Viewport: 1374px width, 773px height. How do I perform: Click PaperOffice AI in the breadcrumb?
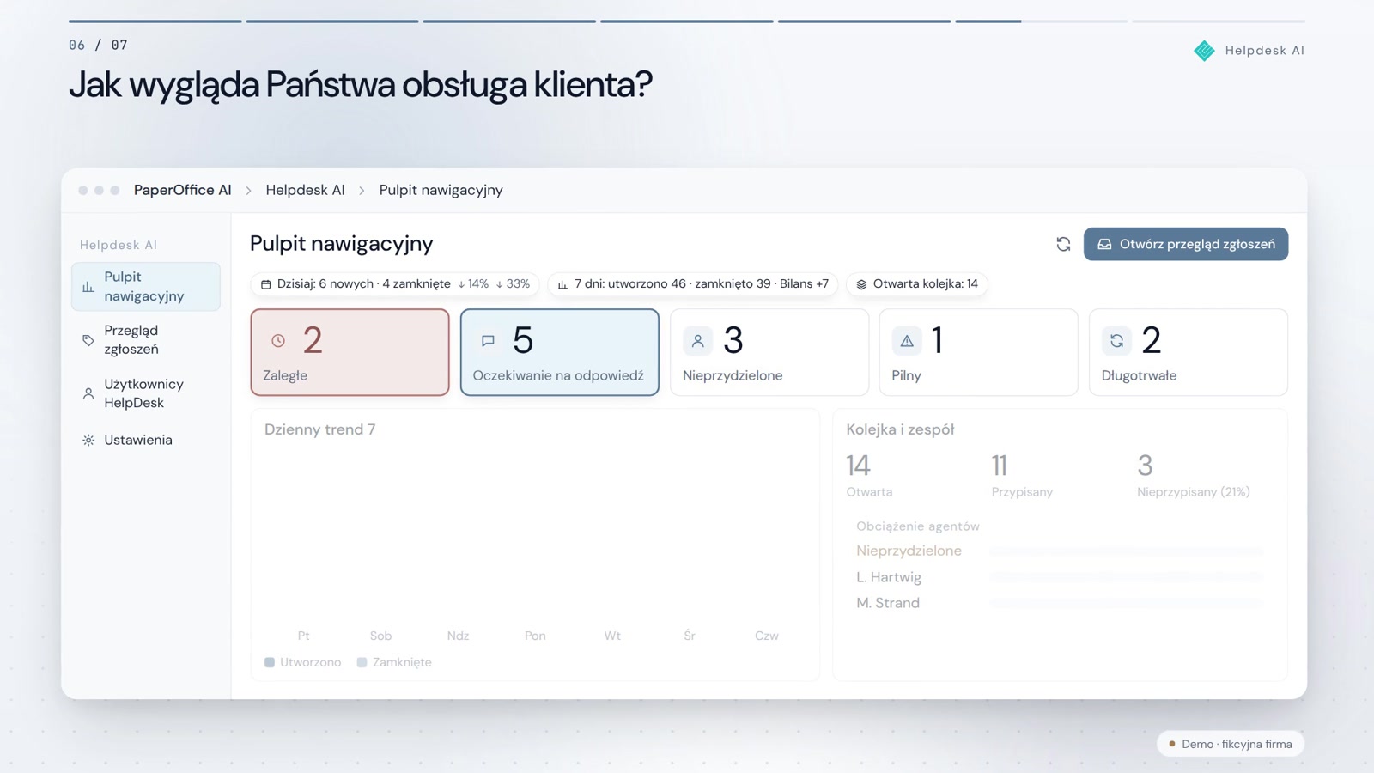(182, 190)
